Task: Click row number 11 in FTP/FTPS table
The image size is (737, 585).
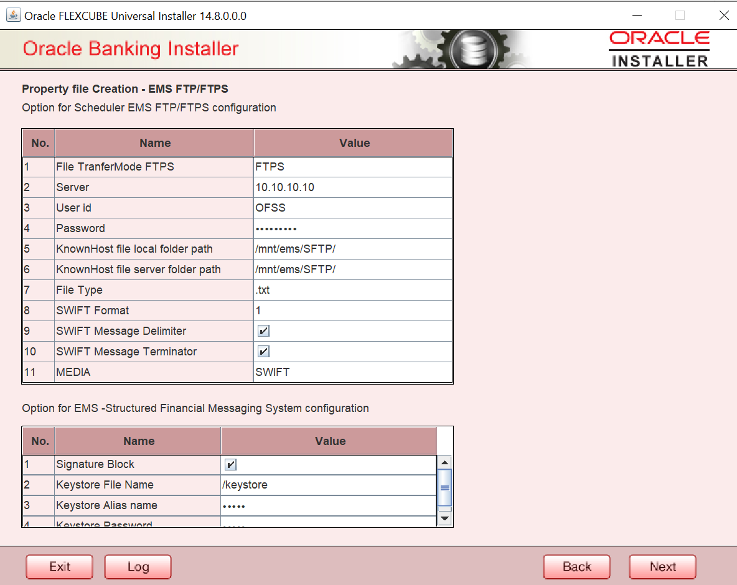Action: (x=39, y=372)
